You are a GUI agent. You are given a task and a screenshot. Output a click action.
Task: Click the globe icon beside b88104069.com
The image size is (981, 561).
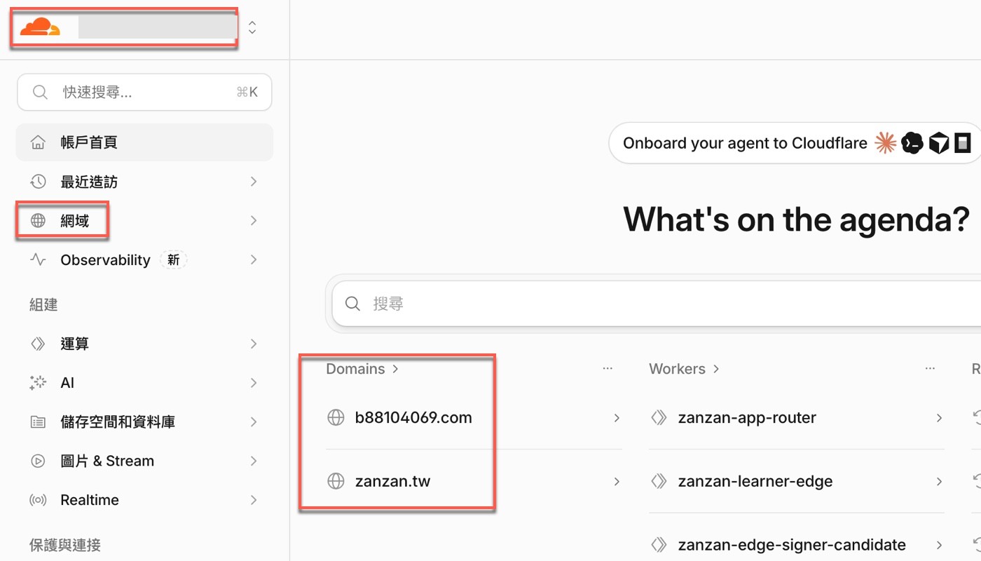tap(336, 418)
